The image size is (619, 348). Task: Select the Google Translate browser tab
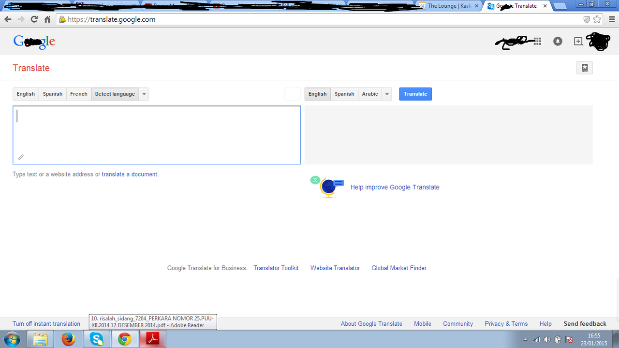coord(517,6)
